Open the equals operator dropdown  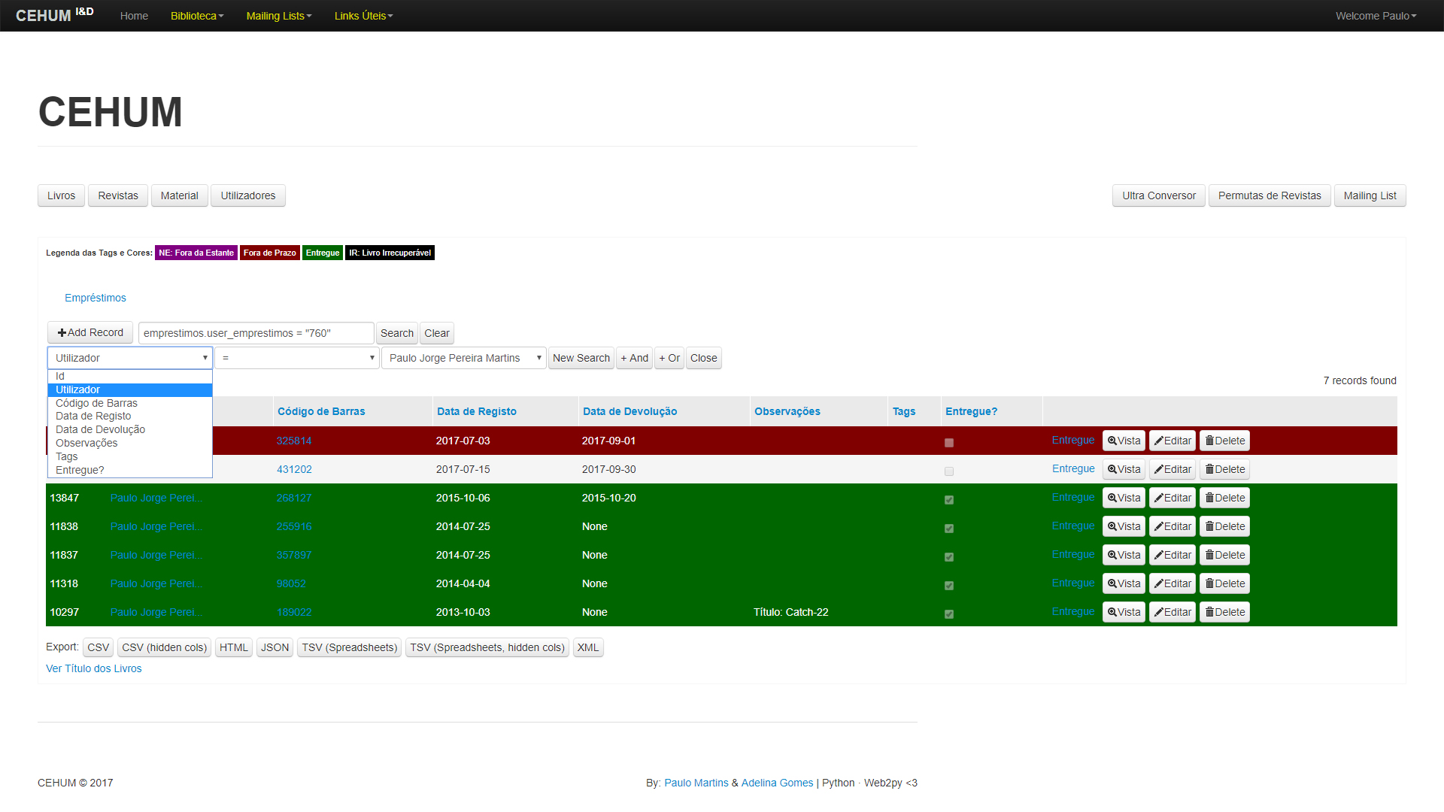point(298,359)
